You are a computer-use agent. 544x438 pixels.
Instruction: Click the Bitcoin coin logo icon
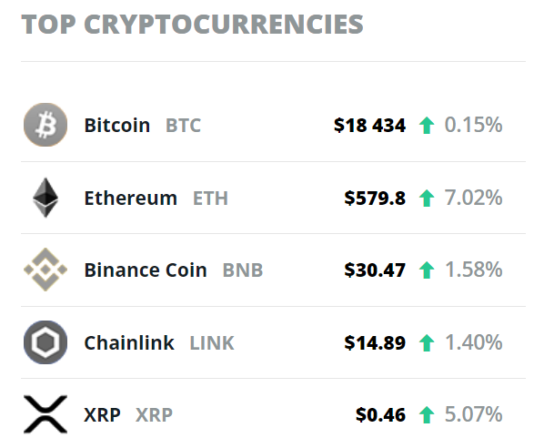[45, 125]
